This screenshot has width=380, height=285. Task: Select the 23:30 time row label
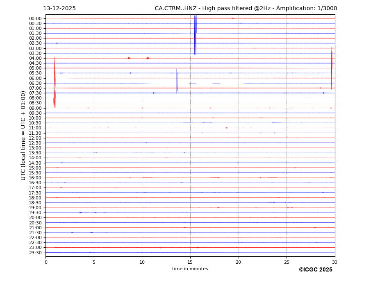coord(35,253)
